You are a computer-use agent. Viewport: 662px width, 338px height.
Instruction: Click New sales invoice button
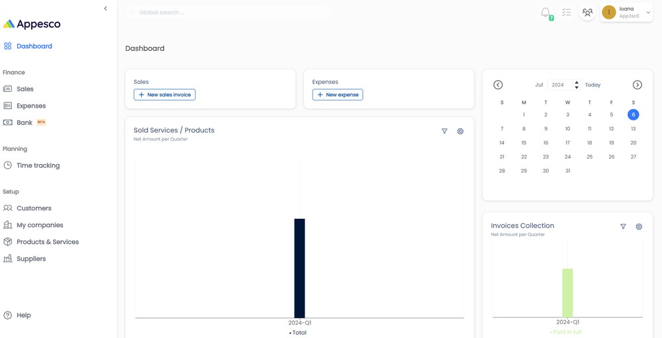tap(165, 95)
